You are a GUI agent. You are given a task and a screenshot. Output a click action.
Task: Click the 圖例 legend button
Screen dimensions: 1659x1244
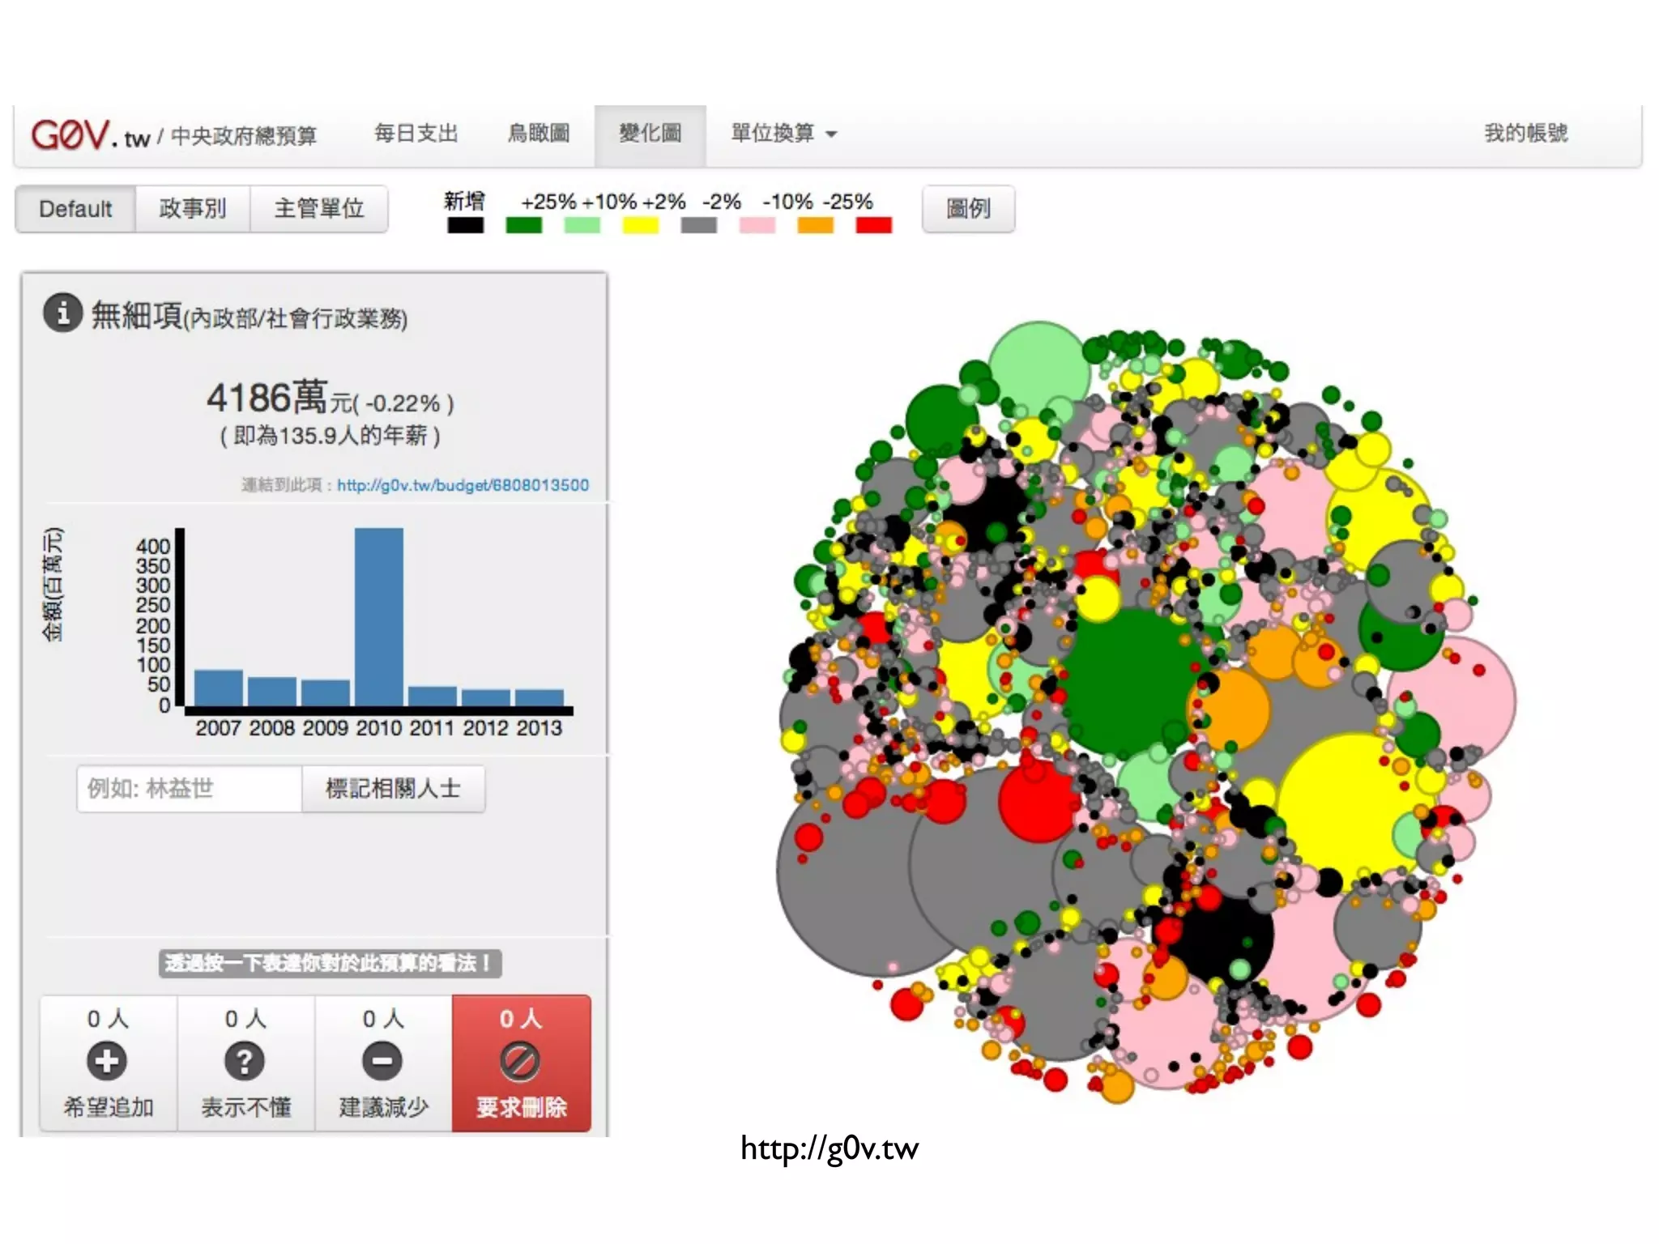pyautogui.click(x=968, y=209)
